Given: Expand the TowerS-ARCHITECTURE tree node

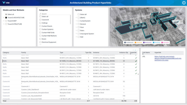Looking at the screenshot, I should tap(4, 18).
